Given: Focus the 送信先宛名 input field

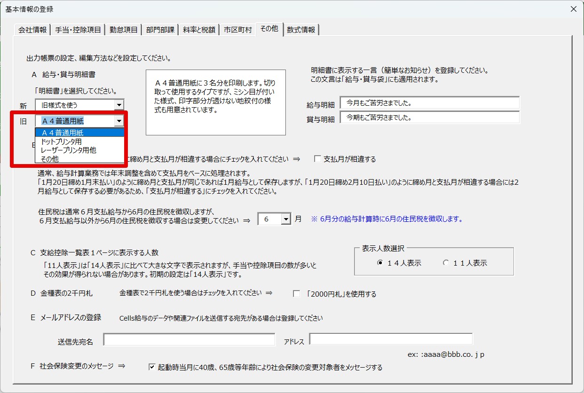Looking at the screenshot, I should 189,340.
